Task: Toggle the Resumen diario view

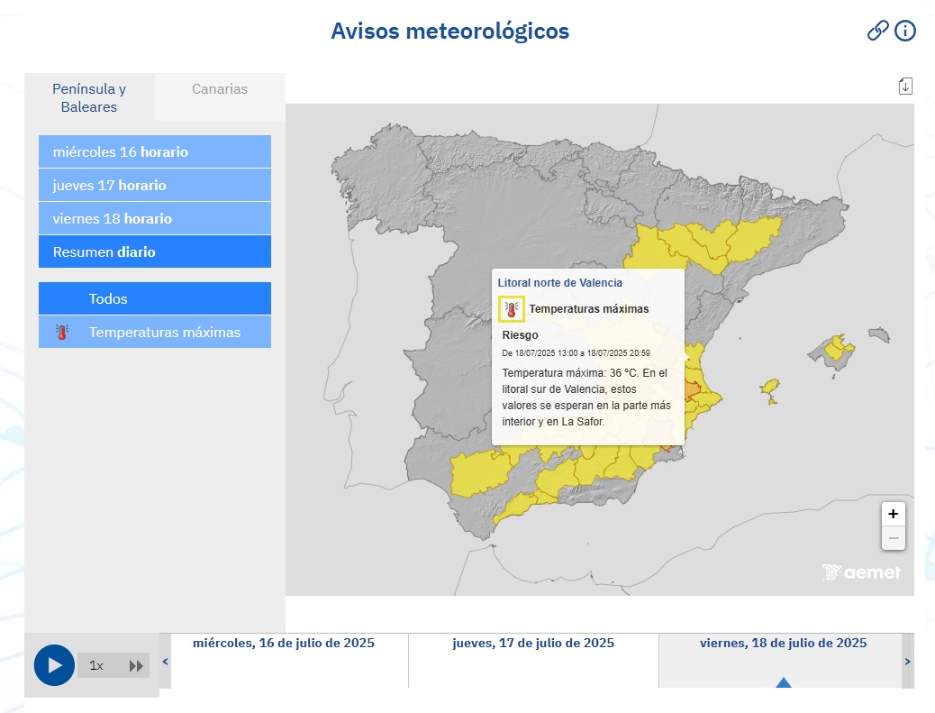Action: tap(154, 251)
